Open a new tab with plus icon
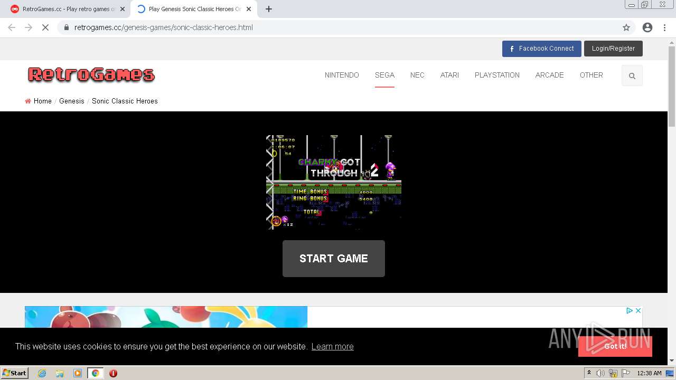The width and height of the screenshot is (676, 380). pyautogui.click(x=269, y=9)
